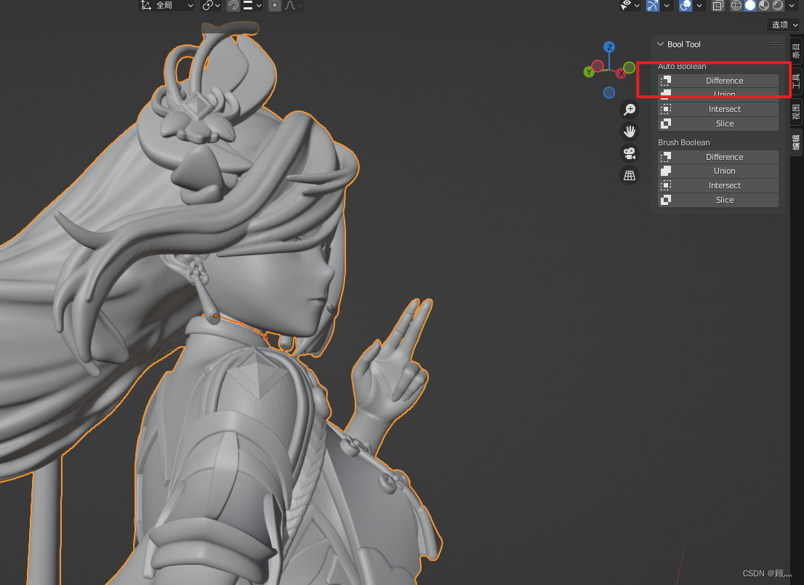Image resolution: width=804 pixels, height=585 pixels.
Task: Click the "Brush Boolean" section label
Action: tap(684, 142)
